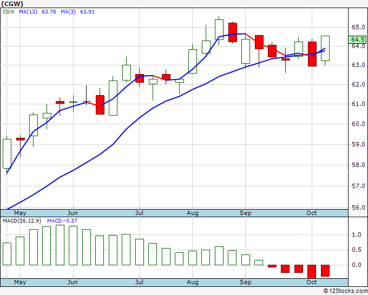Click the 0.0 MACD axis label
The height and width of the screenshot is (295, 368).
(357, 265)
